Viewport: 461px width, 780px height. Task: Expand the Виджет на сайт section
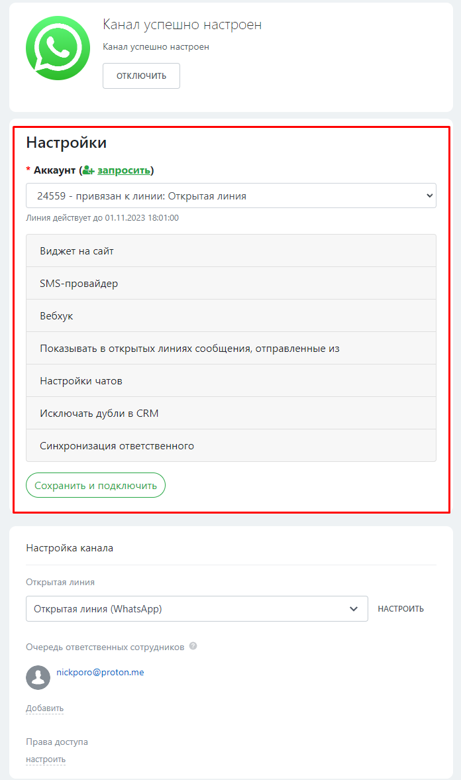tap(230, 251)
